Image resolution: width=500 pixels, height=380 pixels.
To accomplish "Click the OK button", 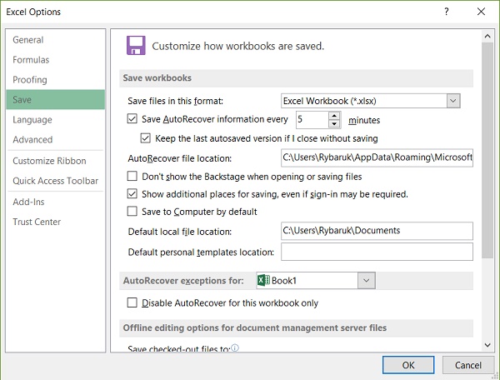I will (408, 365).
